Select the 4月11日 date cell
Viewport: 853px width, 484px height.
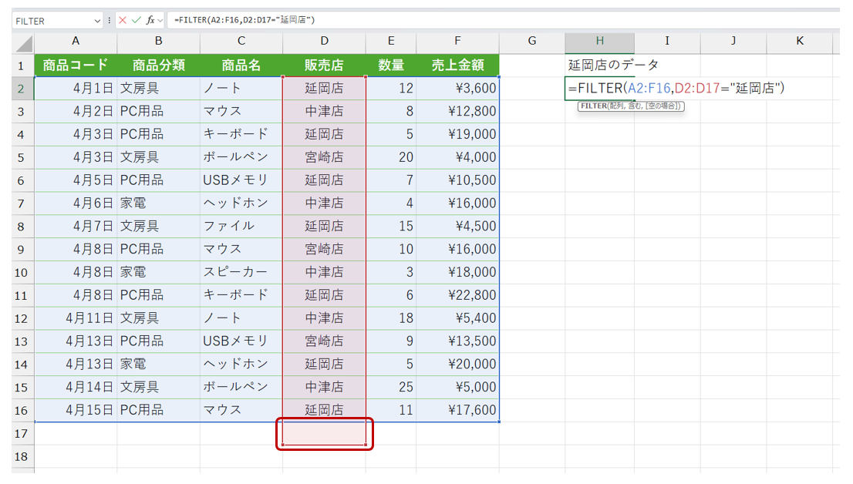point(76,318)
